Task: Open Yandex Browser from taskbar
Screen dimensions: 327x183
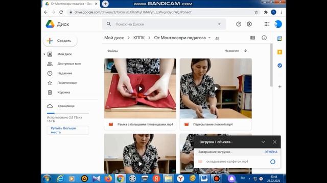Action: pyautogui.click(x=180, y=178)
